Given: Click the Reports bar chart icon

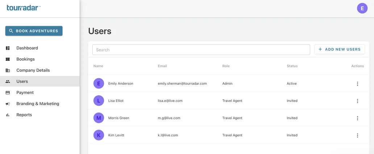Looking at the screenshot, I should 8,115.
